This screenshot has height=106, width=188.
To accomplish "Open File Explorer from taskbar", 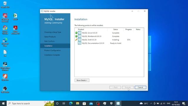I will 78,103.
